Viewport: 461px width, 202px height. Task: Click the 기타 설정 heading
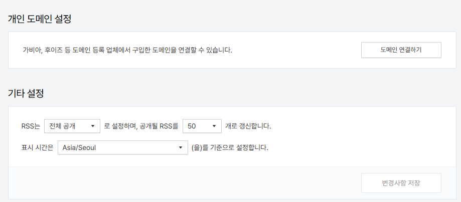point(26,93)
